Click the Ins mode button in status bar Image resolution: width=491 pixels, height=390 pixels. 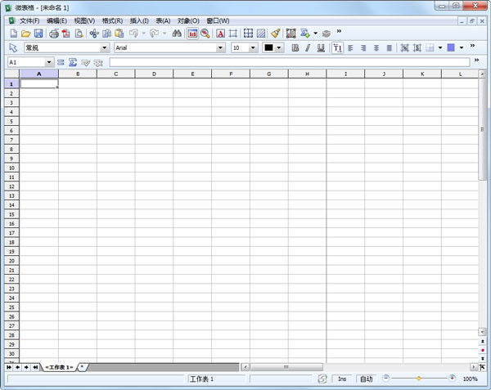coord(342,379)
